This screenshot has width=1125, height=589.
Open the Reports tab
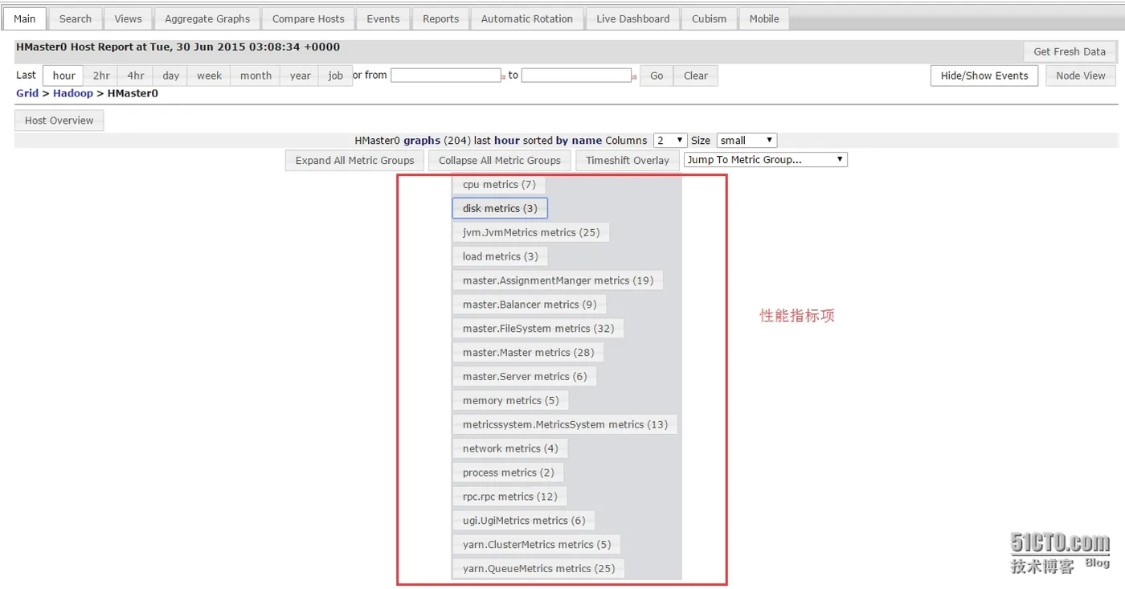click(x=441, y=18)
